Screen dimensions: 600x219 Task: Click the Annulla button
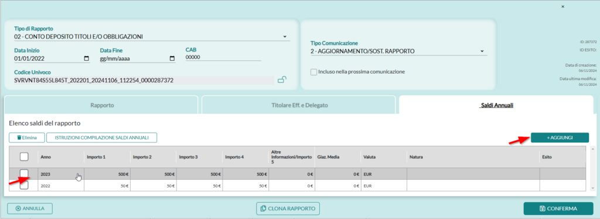point(30,208)
